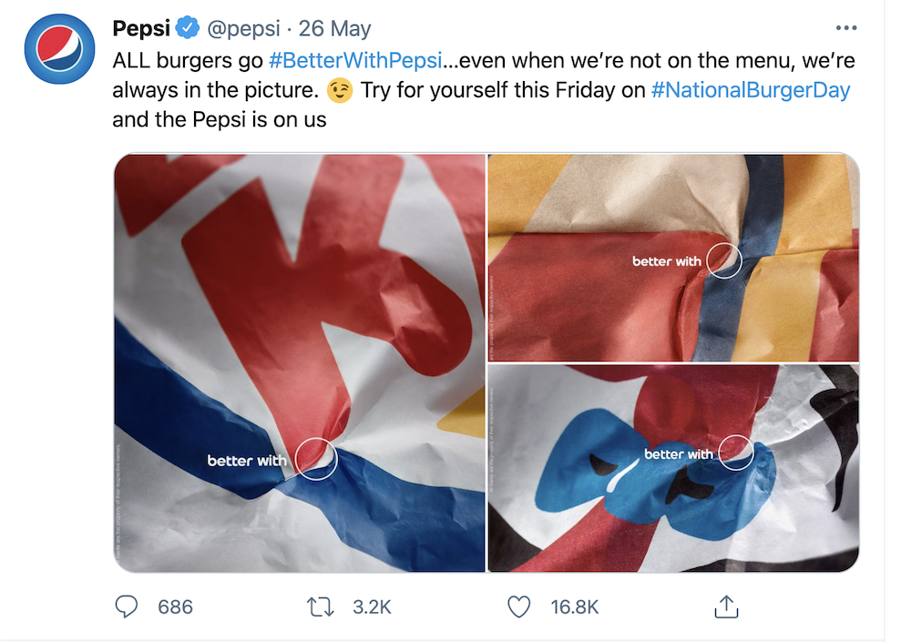Open the bottom-right blue wrapper image
Viewport: 911px width, 642px height.
[673, 468]
